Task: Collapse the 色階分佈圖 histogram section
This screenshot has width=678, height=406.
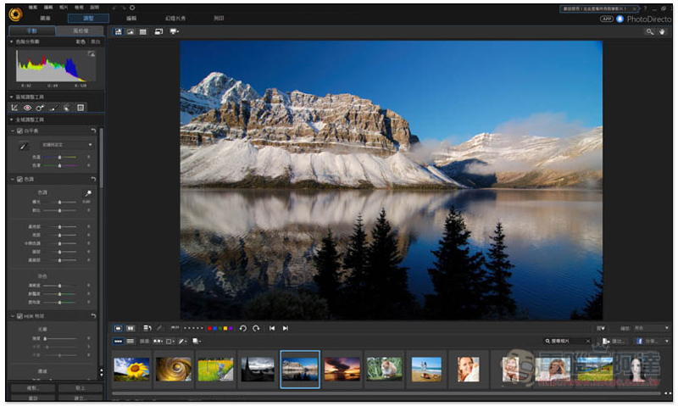Action: tap(12, 42)
